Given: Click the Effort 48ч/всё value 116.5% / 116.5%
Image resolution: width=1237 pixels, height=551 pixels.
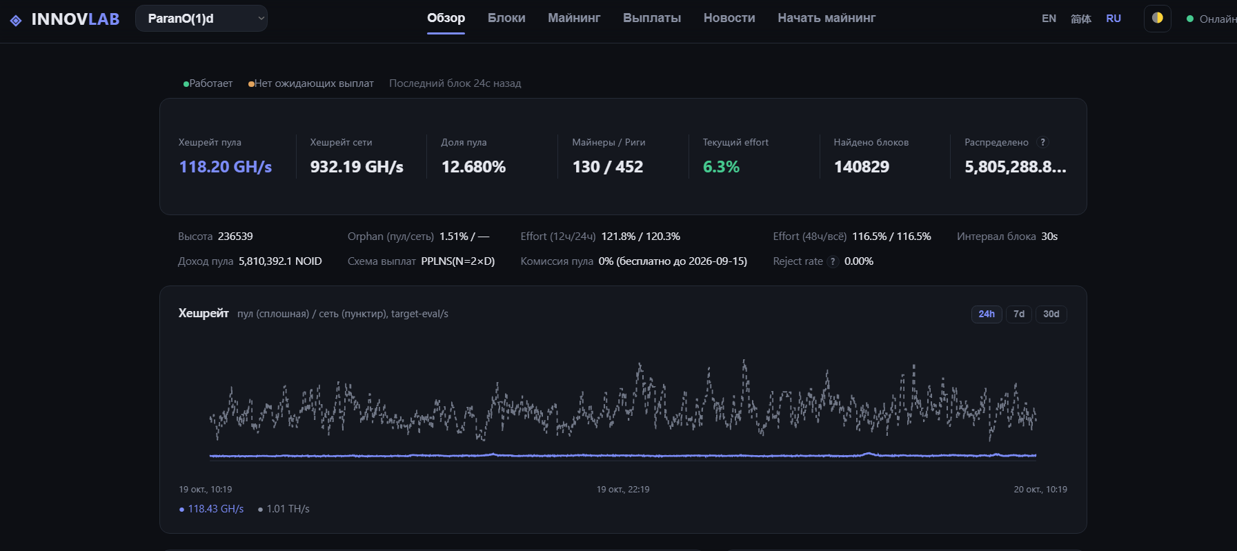Looking at the screenshot, I should [891, 237].
